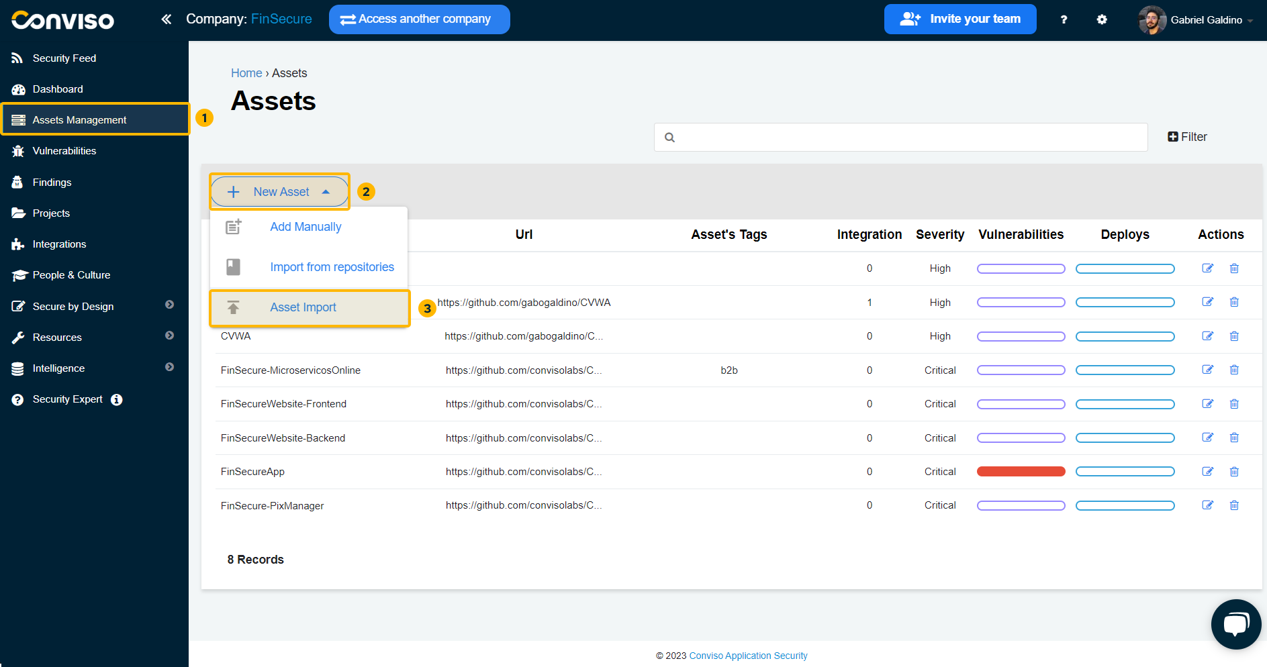Collapse the sidebar with the double chevron
This screenshot has height=667, width=1267.
(x=166, y=19)
